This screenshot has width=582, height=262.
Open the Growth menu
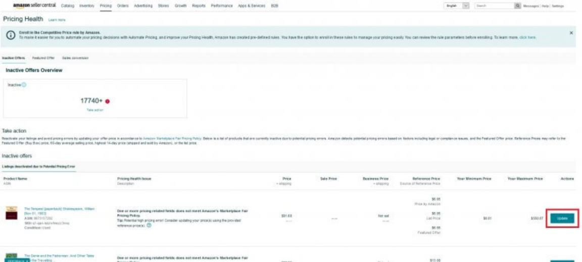point(180,6)
